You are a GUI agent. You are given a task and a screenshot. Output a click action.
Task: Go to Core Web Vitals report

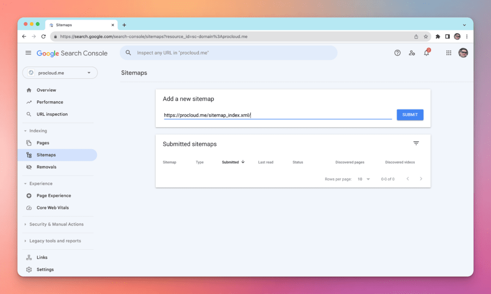53,208
